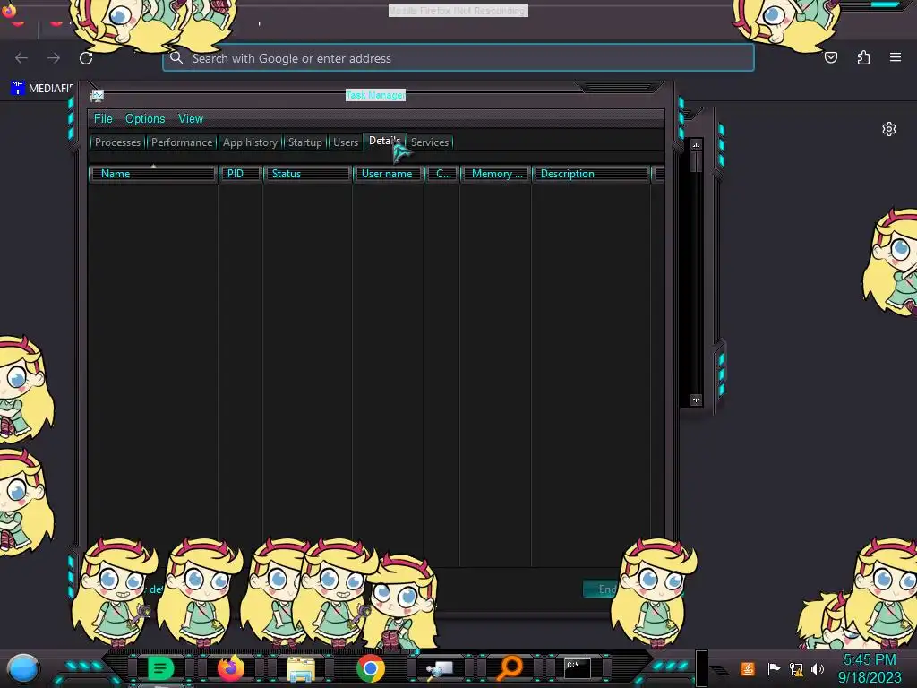Sort by the PID column header

[240, 174]
